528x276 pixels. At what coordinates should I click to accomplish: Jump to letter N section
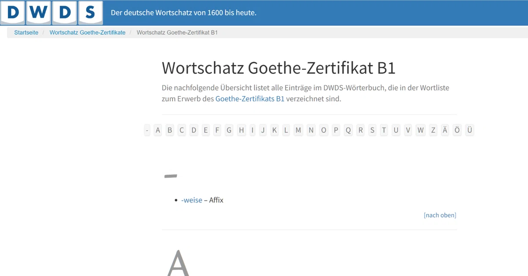tap(311, 130)
